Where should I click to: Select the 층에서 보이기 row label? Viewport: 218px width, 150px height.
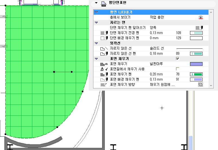pyautogui.click(x=120, y=17)
